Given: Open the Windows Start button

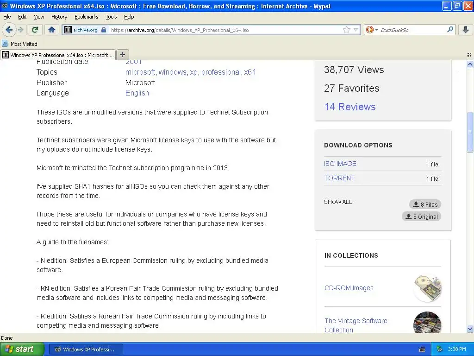Looking at the screenshot, I should (x=22, y=349).
